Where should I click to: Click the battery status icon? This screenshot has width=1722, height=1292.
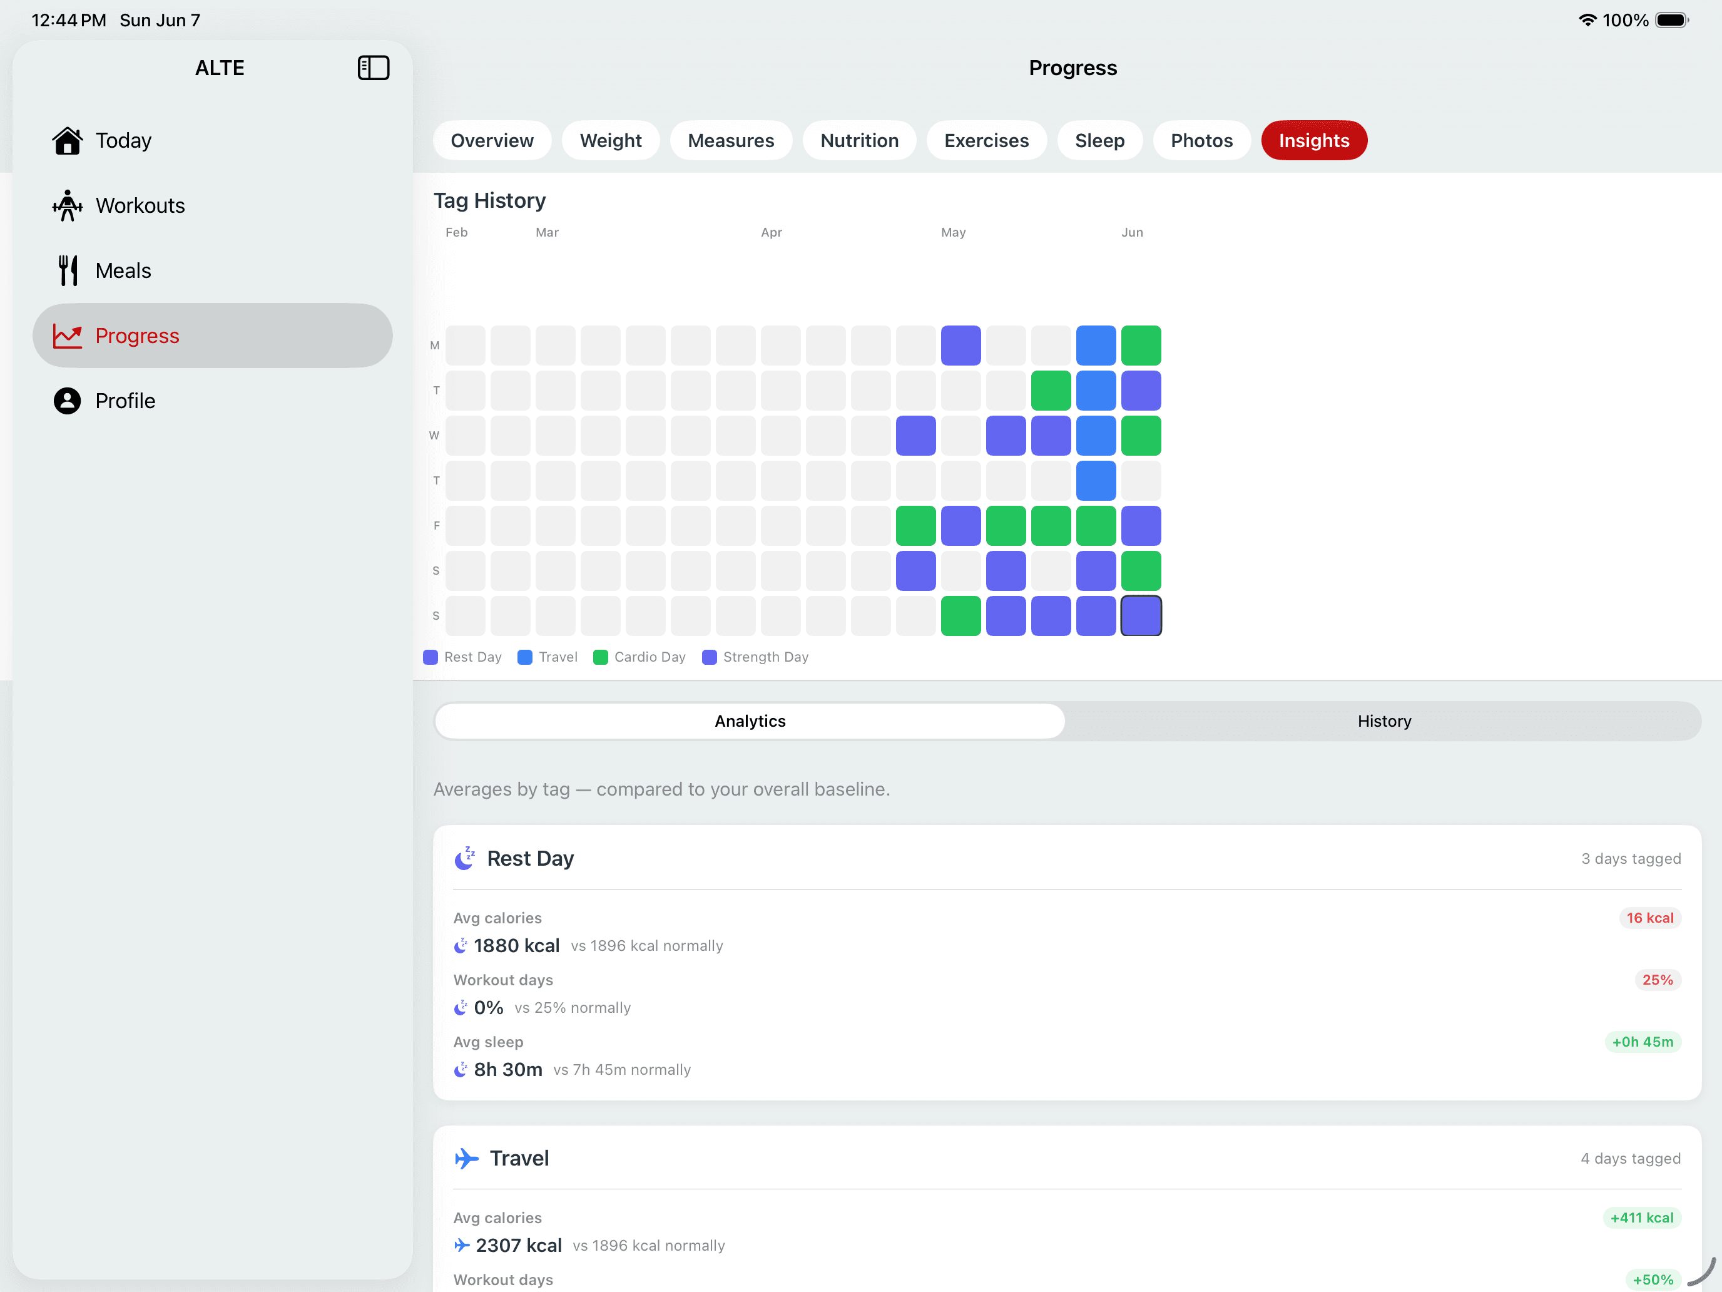[x=1671, y=20]
